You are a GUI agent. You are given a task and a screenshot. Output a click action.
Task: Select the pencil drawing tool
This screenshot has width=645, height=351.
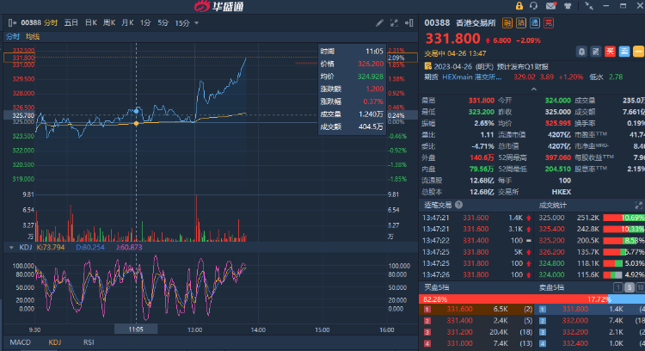[x=380, y=22]
